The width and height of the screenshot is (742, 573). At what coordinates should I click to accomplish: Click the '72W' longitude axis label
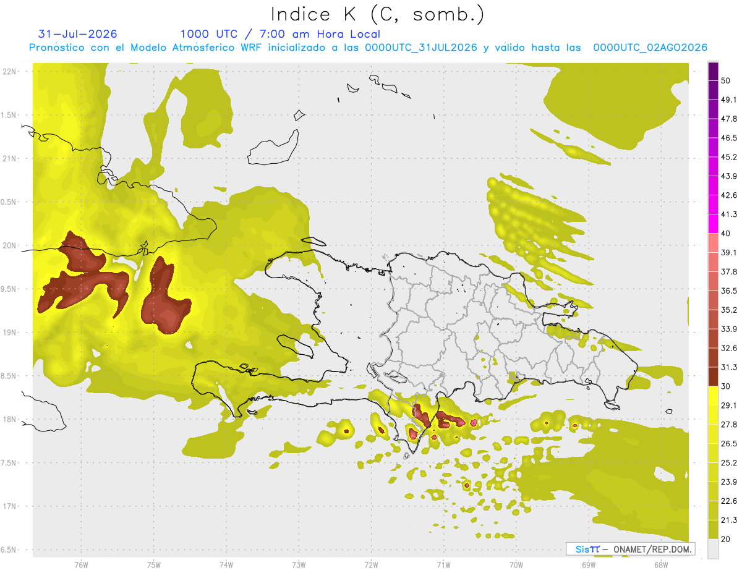(x=371, y=564)
